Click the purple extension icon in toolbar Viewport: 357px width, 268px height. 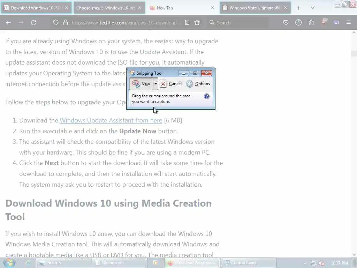(x=336, y=22)
